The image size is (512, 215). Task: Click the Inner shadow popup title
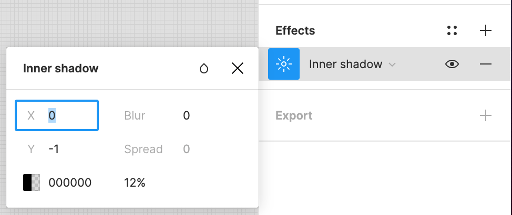coord(61,68)
